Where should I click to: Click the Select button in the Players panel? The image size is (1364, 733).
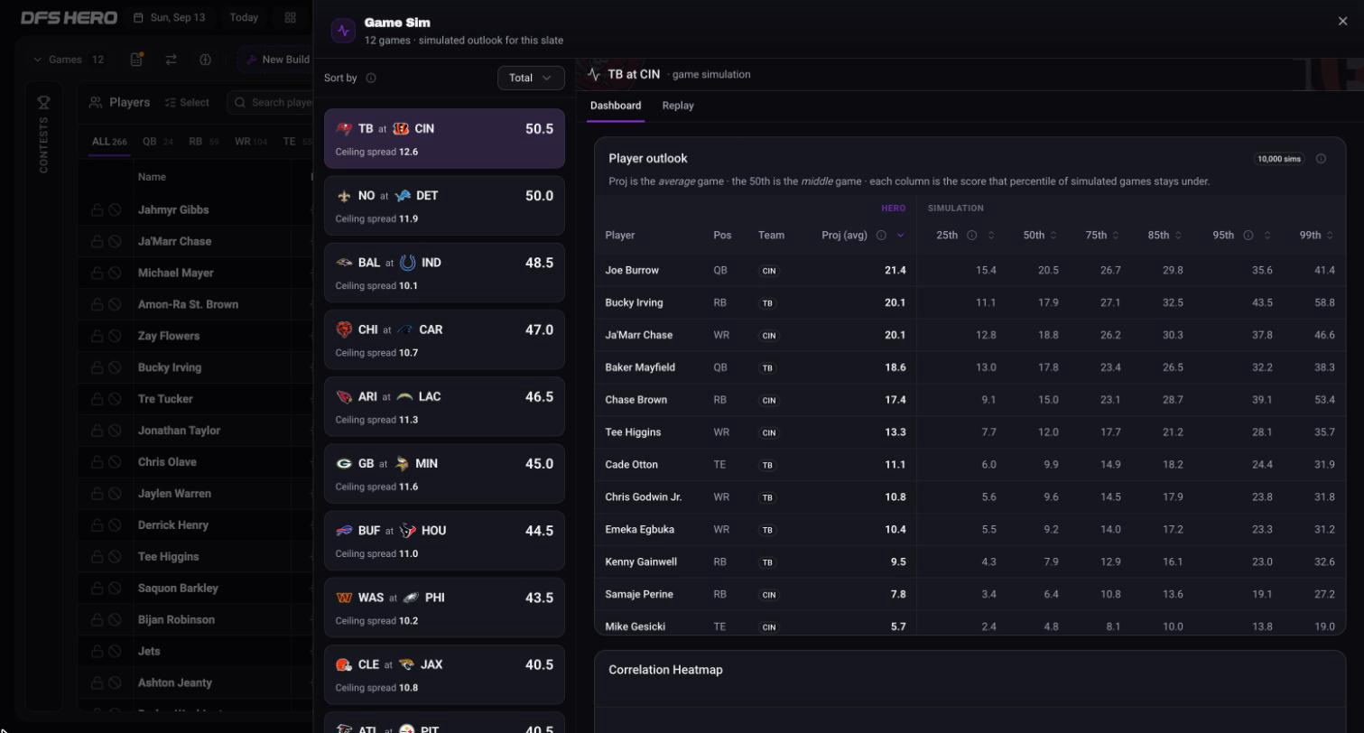187,103
